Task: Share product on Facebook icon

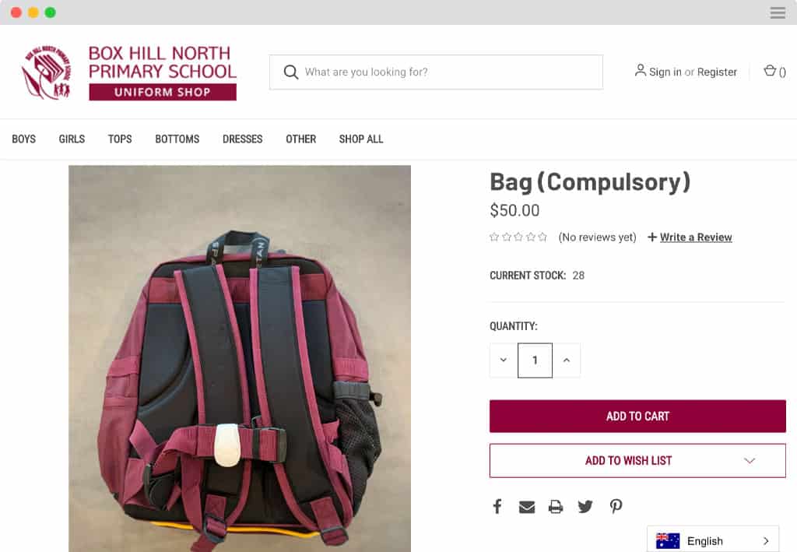Action: click(x=497, y=506)
